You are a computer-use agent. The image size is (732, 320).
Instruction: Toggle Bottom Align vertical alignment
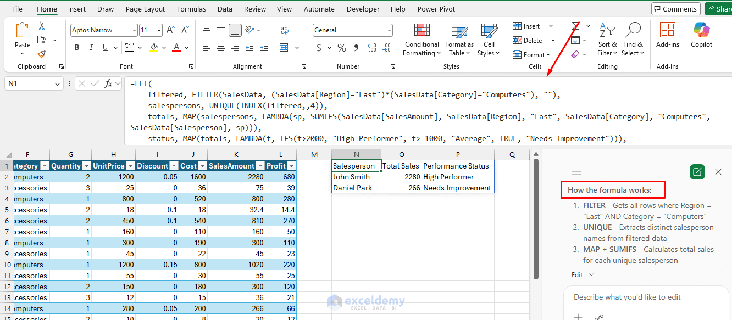point(236,30)
